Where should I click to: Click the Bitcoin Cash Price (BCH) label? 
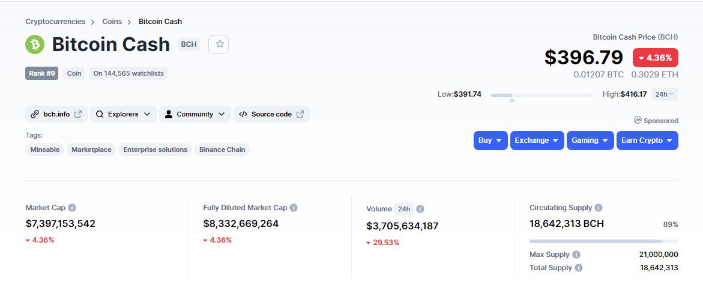click(x=635, y=37)
